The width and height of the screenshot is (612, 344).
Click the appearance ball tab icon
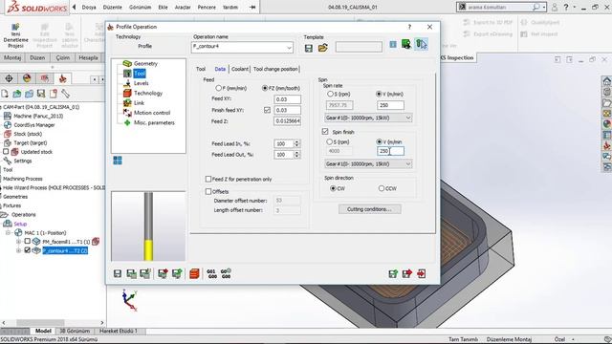click(27, 78)
